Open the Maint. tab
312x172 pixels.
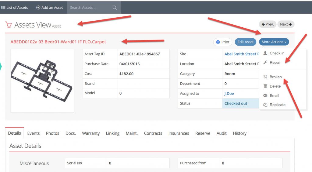(x=132, y=133)
